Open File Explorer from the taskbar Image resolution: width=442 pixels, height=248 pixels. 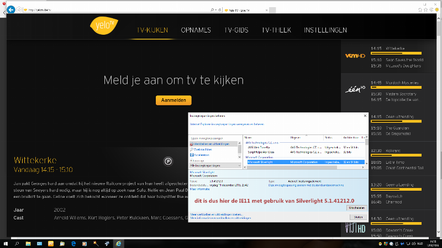click(x=40, y=243)
